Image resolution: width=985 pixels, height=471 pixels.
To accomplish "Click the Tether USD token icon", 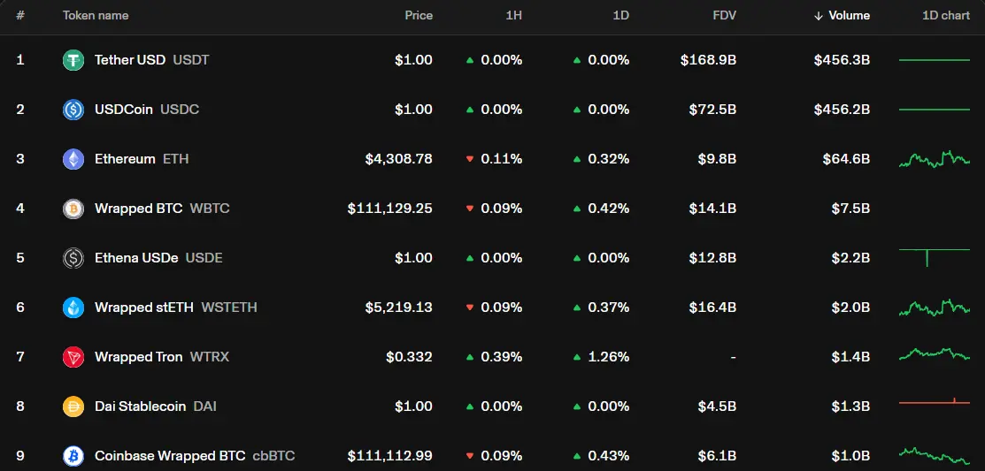I will 73,60.
